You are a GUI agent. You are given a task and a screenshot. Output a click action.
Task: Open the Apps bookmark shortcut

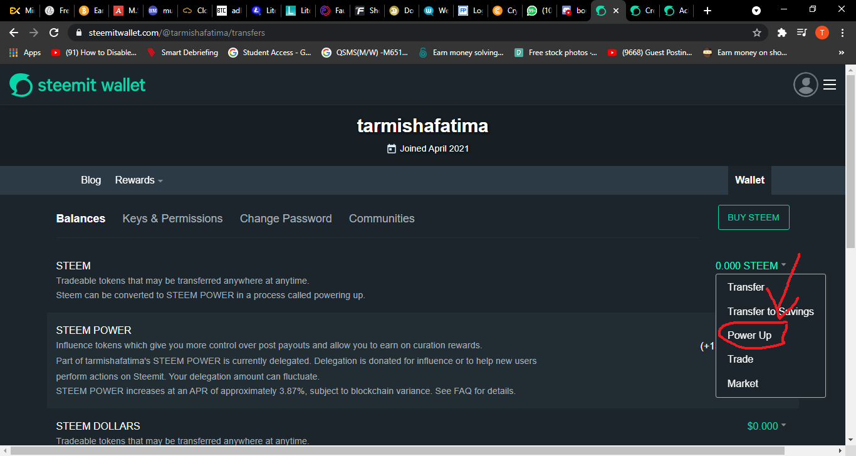(x=26, y=53)
